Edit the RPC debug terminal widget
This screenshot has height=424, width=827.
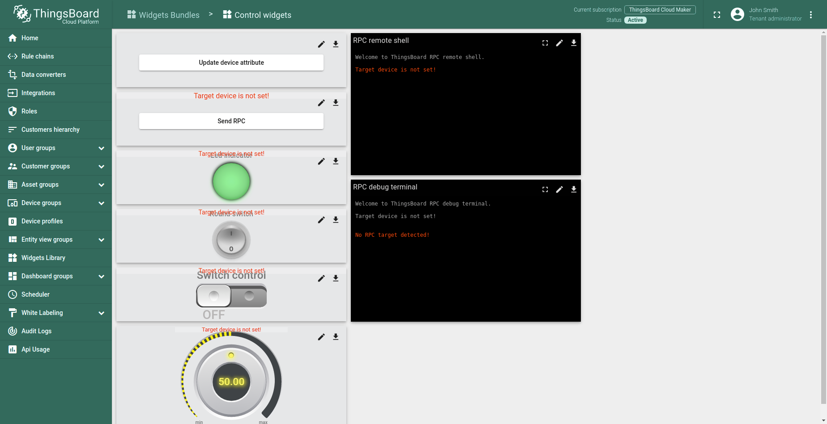click(559, 189)
